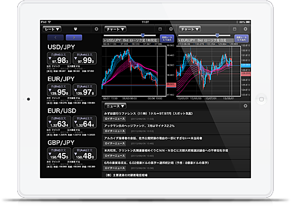Tap EUR/USD Bid price 1.32634

59,122
